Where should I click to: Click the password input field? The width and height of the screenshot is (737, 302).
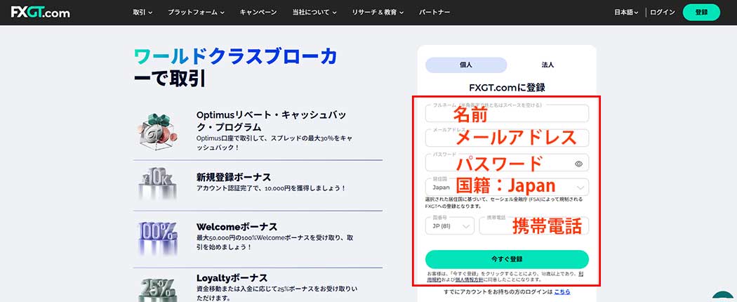(507, 162)
